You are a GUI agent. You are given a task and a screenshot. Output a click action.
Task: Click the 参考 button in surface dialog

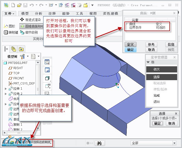click(151, 44)
